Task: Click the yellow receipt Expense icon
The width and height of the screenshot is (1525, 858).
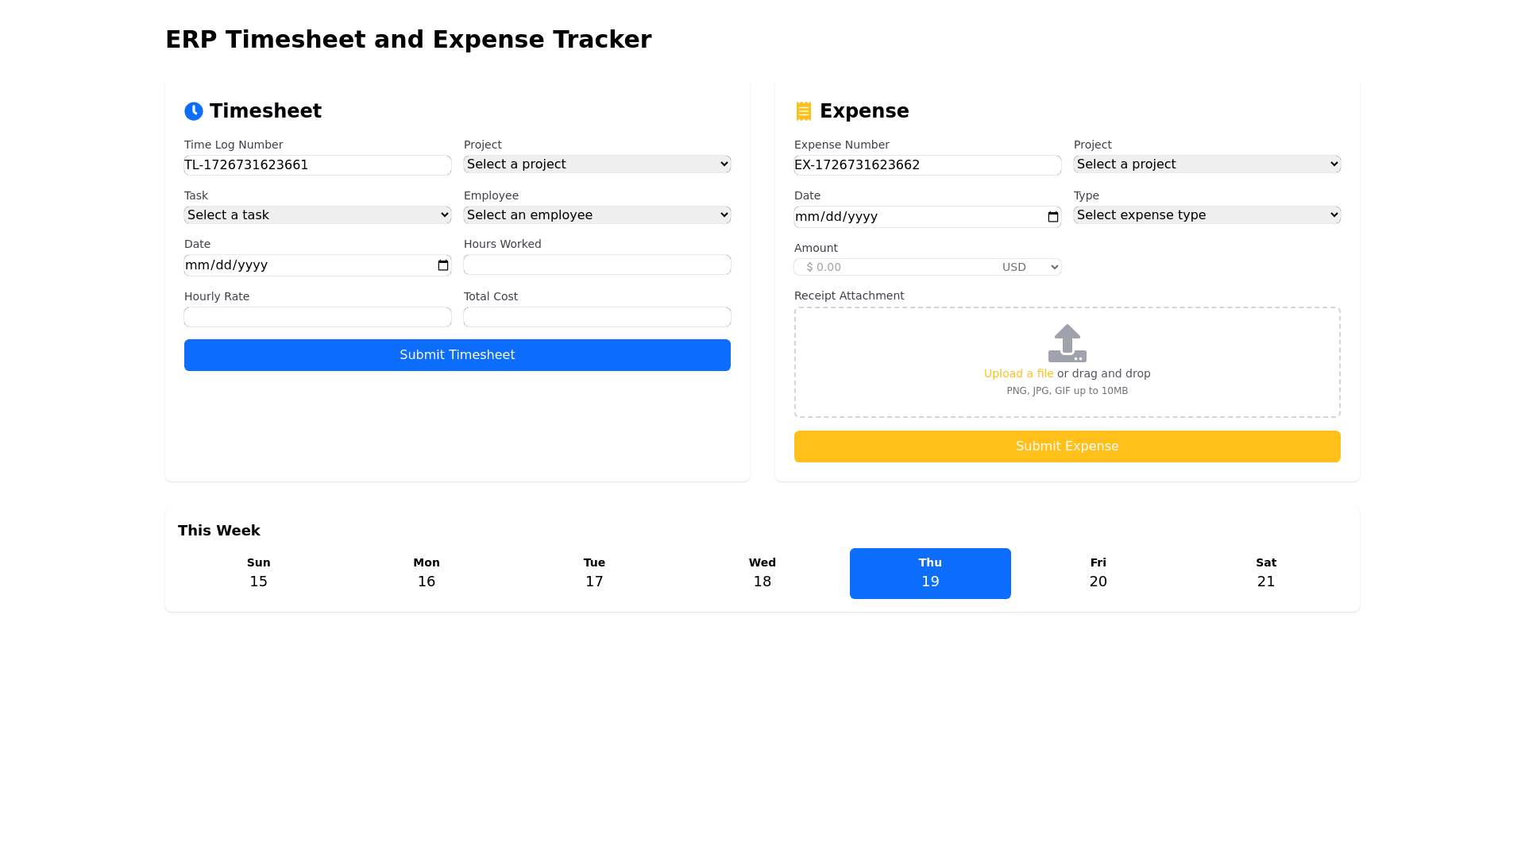Action: [x=803, y=111]
